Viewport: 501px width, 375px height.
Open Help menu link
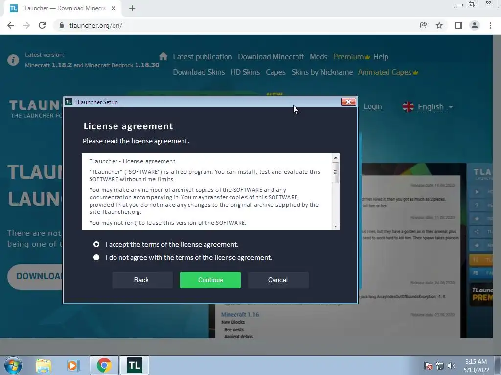click(x=381, y=57)
